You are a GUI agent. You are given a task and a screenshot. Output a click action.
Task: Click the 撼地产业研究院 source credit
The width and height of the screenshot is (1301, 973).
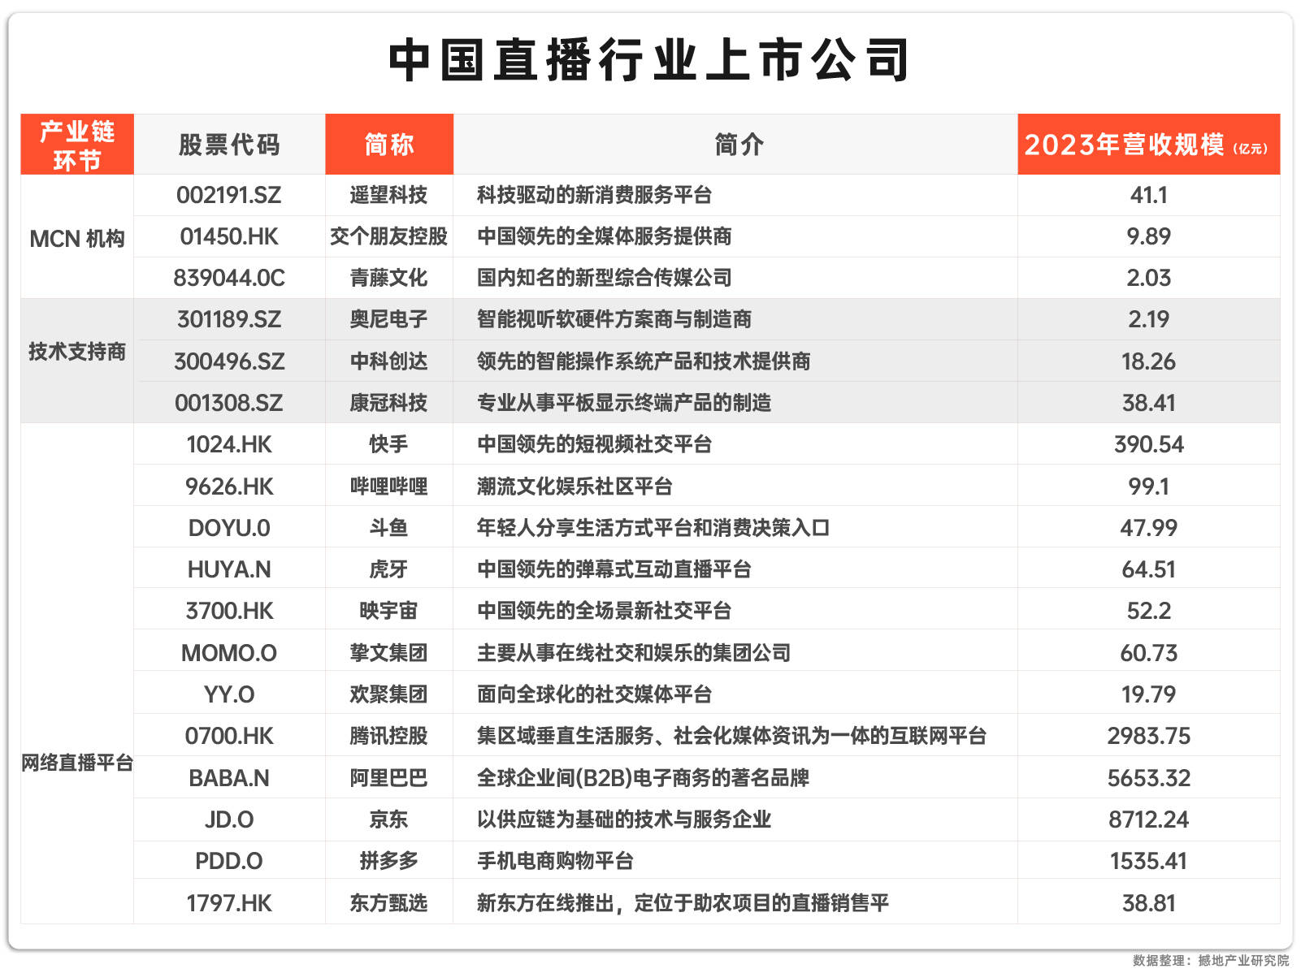click(x=1243, y=960)
